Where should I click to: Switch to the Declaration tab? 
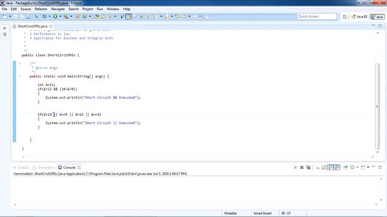pos(44,168)
